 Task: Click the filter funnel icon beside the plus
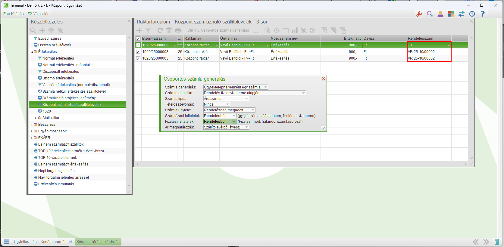148,30
